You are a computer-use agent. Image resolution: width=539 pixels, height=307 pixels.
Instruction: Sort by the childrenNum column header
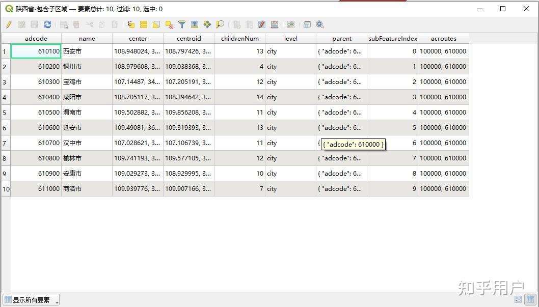pos(239,39)
